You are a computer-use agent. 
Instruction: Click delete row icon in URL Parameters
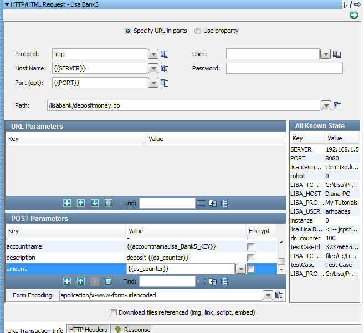pos(109,203)
